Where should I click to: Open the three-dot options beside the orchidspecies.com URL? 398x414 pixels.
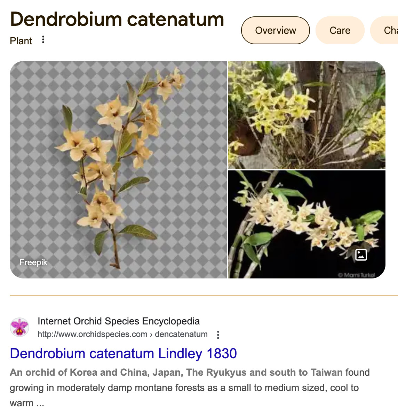(x=218, y=335)
